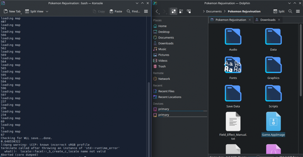
Task: Click the Konsole app icon in its title bar
Action: [x=3, y=3]
